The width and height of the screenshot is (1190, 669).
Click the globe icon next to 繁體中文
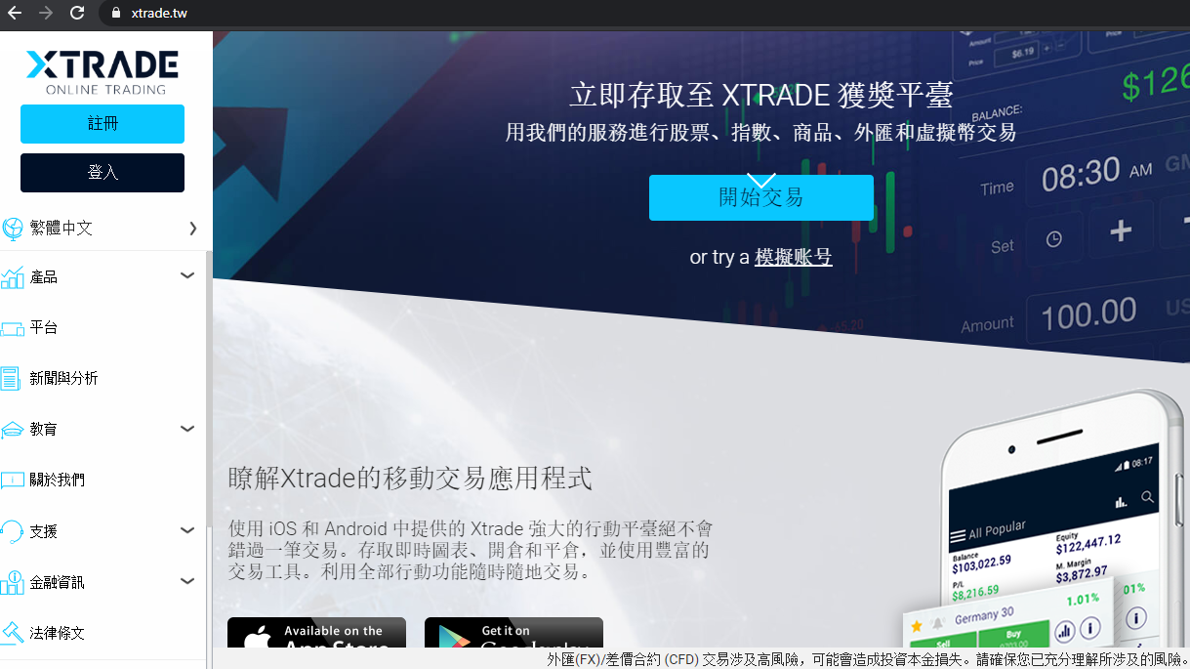(14, 229)
